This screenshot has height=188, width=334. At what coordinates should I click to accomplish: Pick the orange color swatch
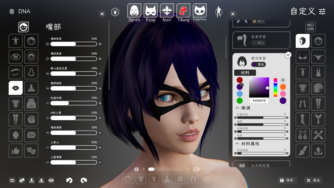pos(283,87)
